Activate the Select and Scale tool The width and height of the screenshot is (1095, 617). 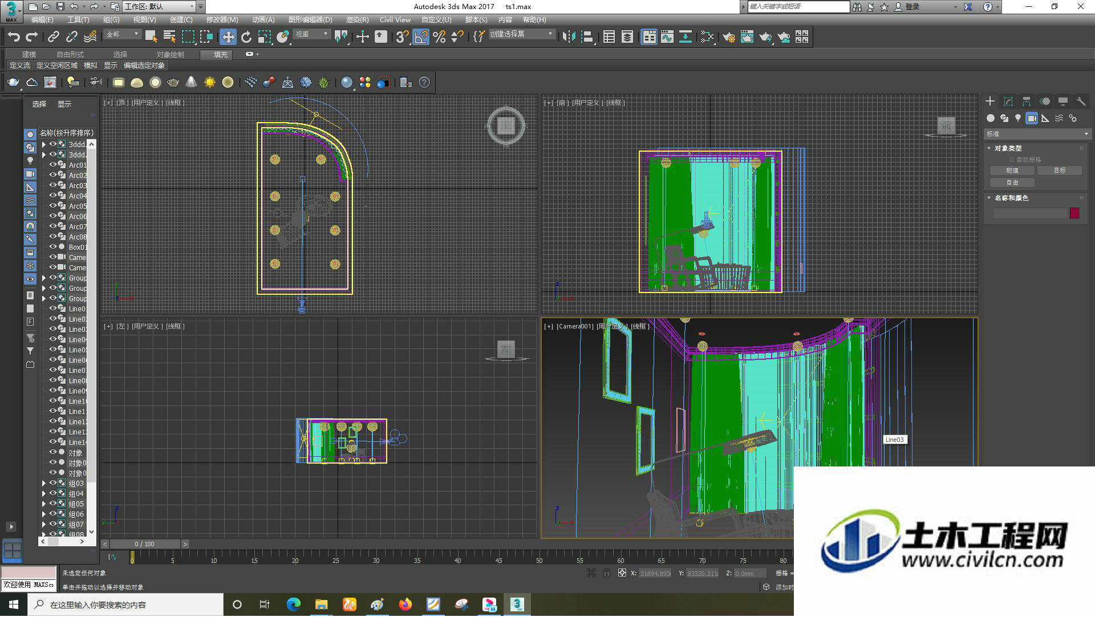click(265, 37)
